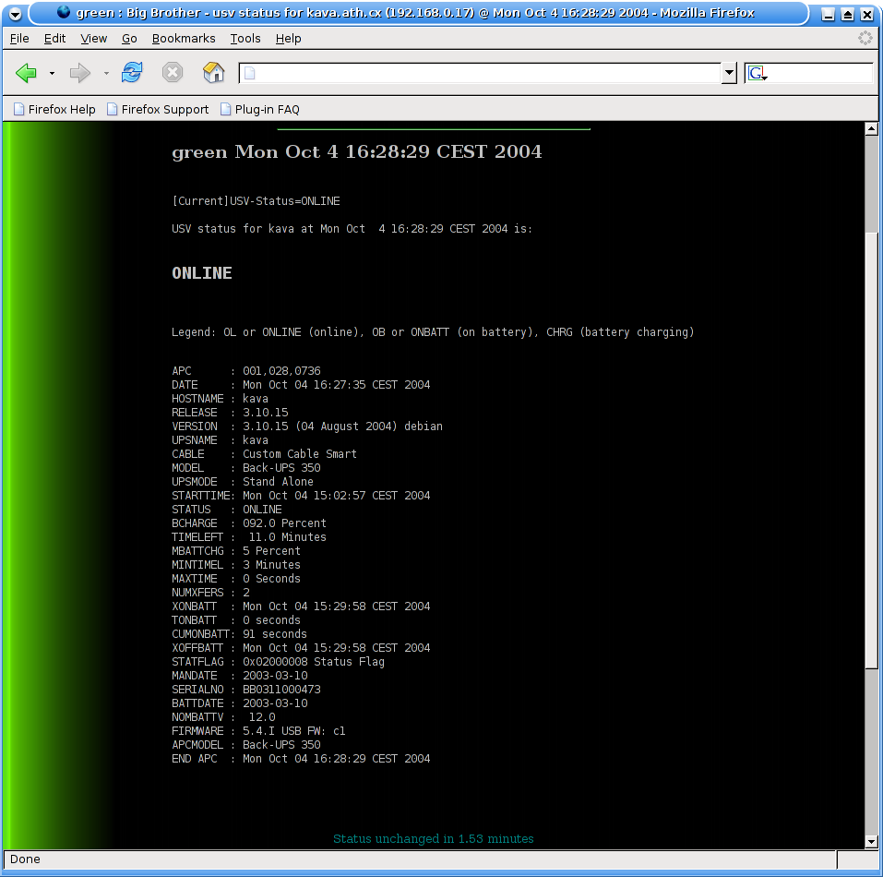Click the 'STATFLAG : 0x02000008 Status Flag' row
The height and width of the screenshot is (877, 883).
point(279,662)
